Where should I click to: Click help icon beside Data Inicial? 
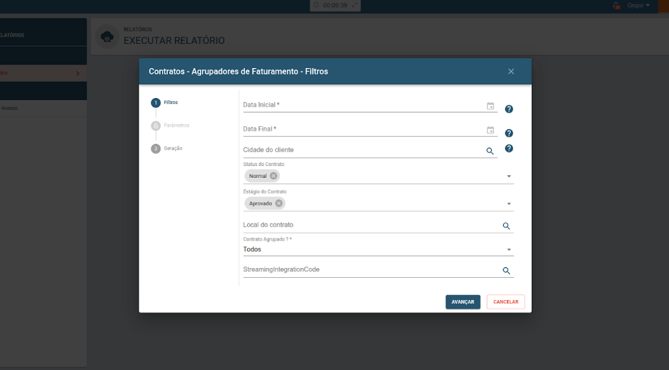point(509,109)
